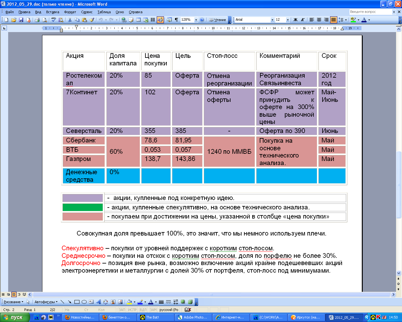The width and height of the screenshot is (402, 322).
Task: Toggle bold formatting (Ж button)
Action: [x=295, y=20]
